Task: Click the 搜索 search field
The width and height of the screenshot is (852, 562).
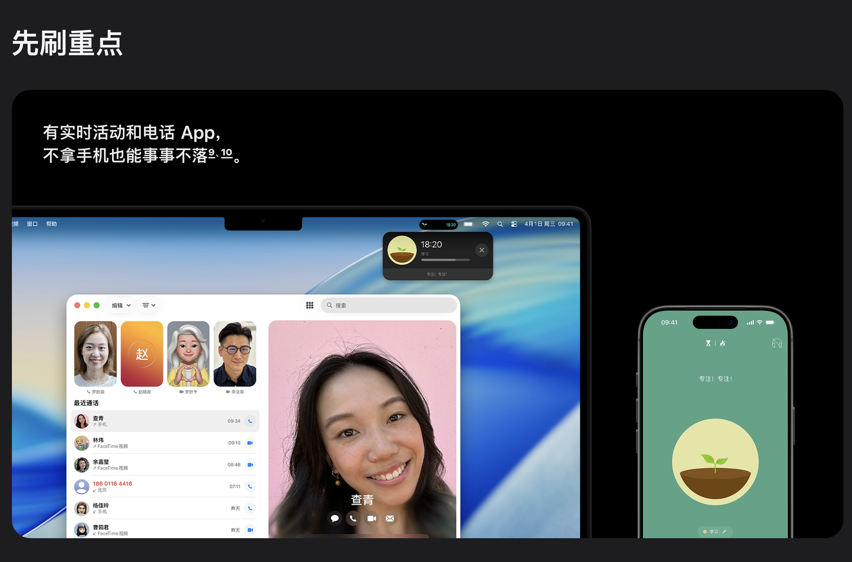Action: tap(389, 305)
